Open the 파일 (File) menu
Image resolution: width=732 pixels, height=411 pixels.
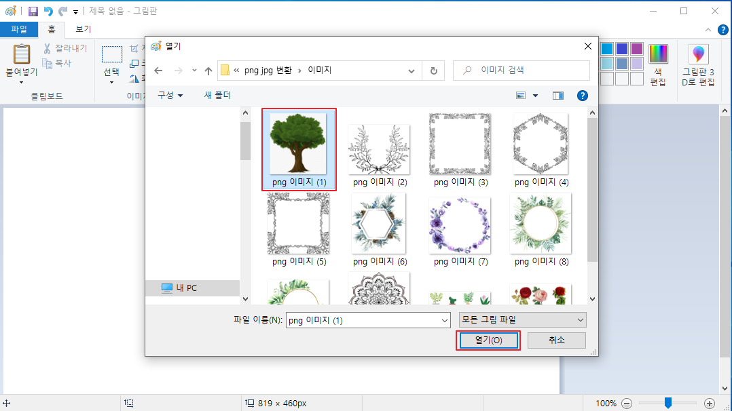(20, 30)
